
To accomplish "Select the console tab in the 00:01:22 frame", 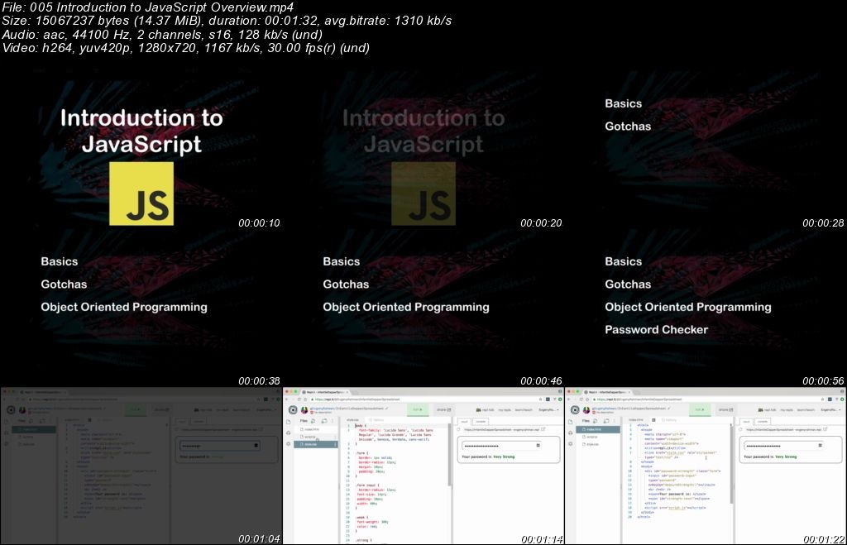I will (x=763, y=421).
